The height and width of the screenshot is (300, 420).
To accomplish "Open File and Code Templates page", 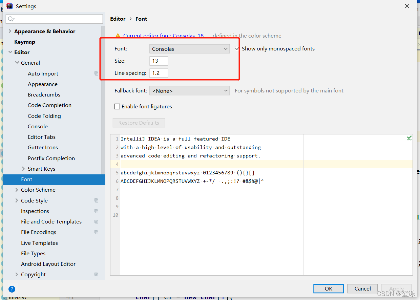I will point(51,221).
